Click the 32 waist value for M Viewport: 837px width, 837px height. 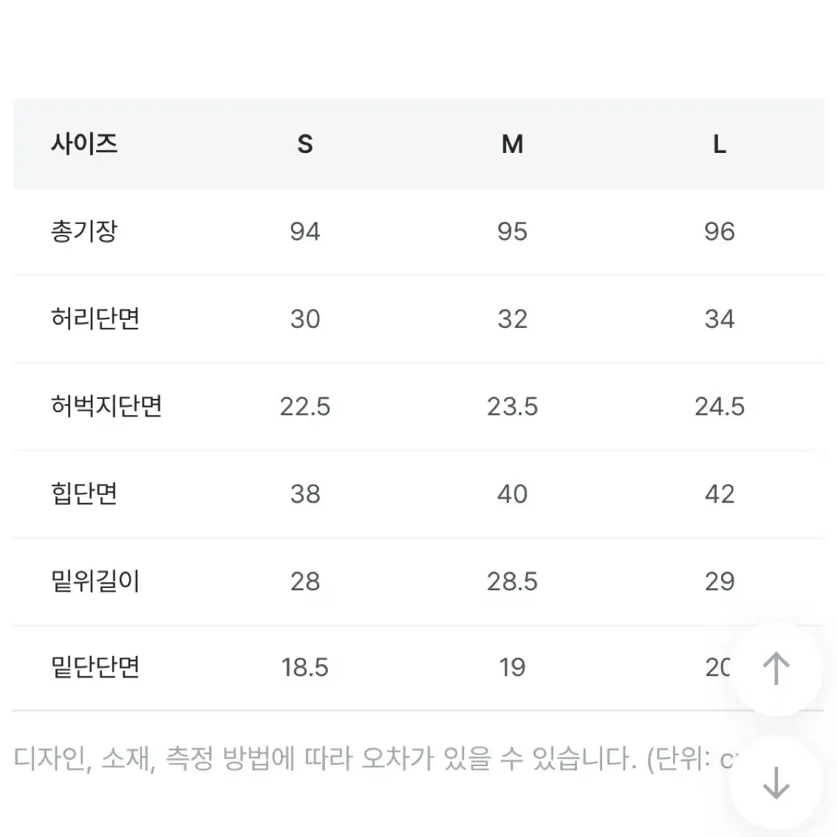[x=513, y=319]
